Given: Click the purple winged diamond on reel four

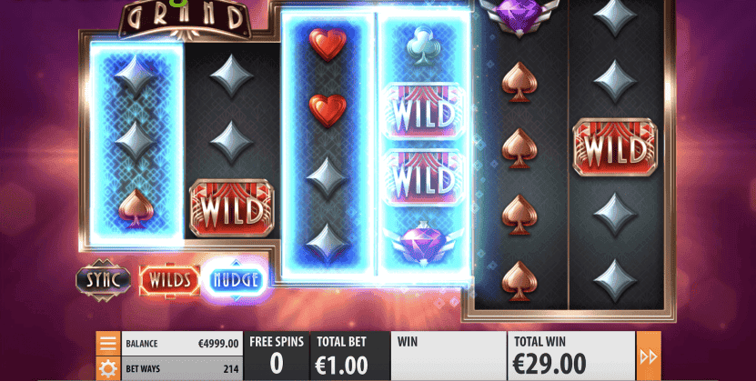Looking at the screenshot, I should tap(423, 245).
